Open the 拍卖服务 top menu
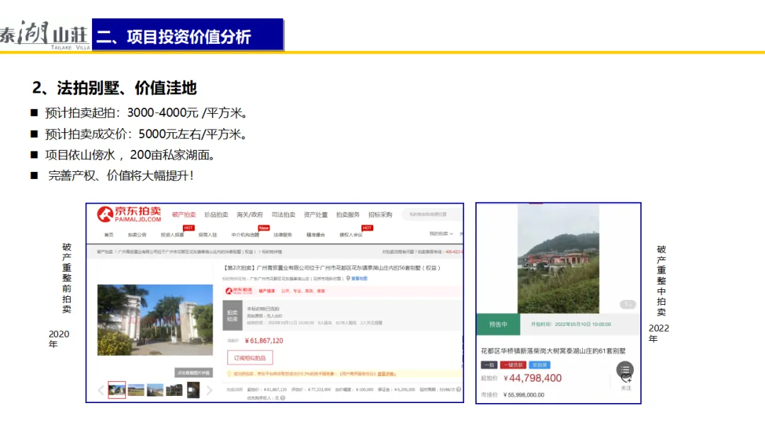Image resolution: width=765 pixels, height=425 pixels. (348, 215)
